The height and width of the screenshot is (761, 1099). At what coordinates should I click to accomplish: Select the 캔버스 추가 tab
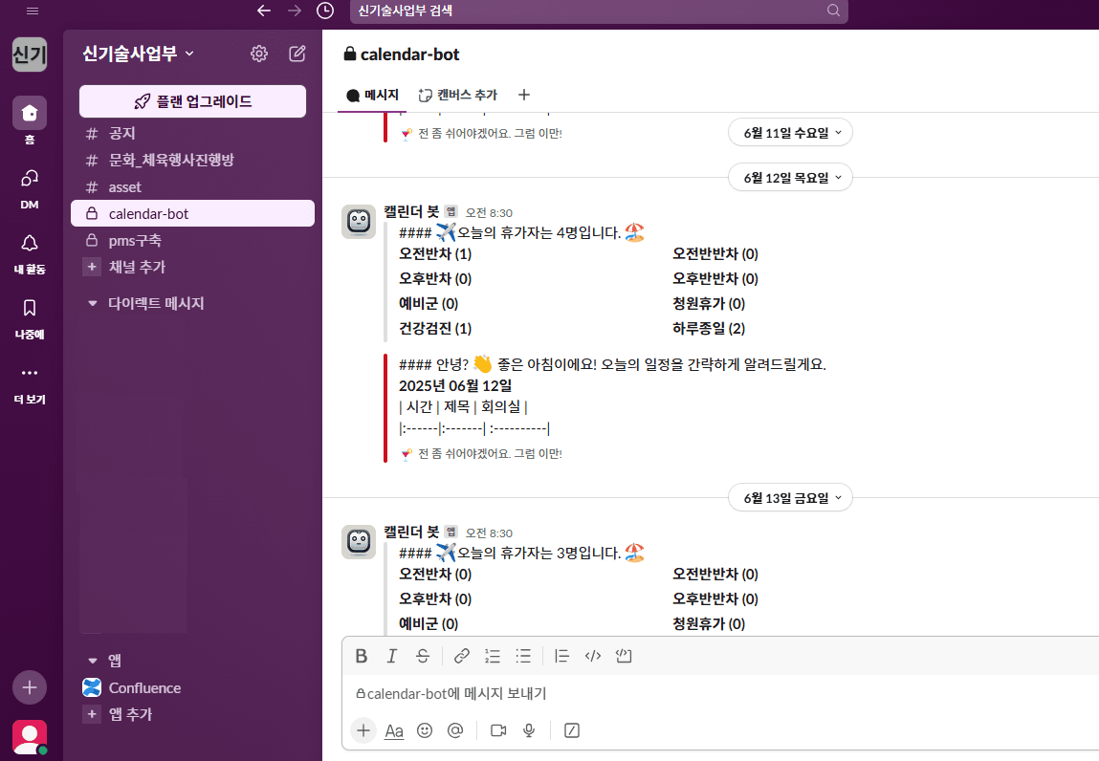point(458,95)
